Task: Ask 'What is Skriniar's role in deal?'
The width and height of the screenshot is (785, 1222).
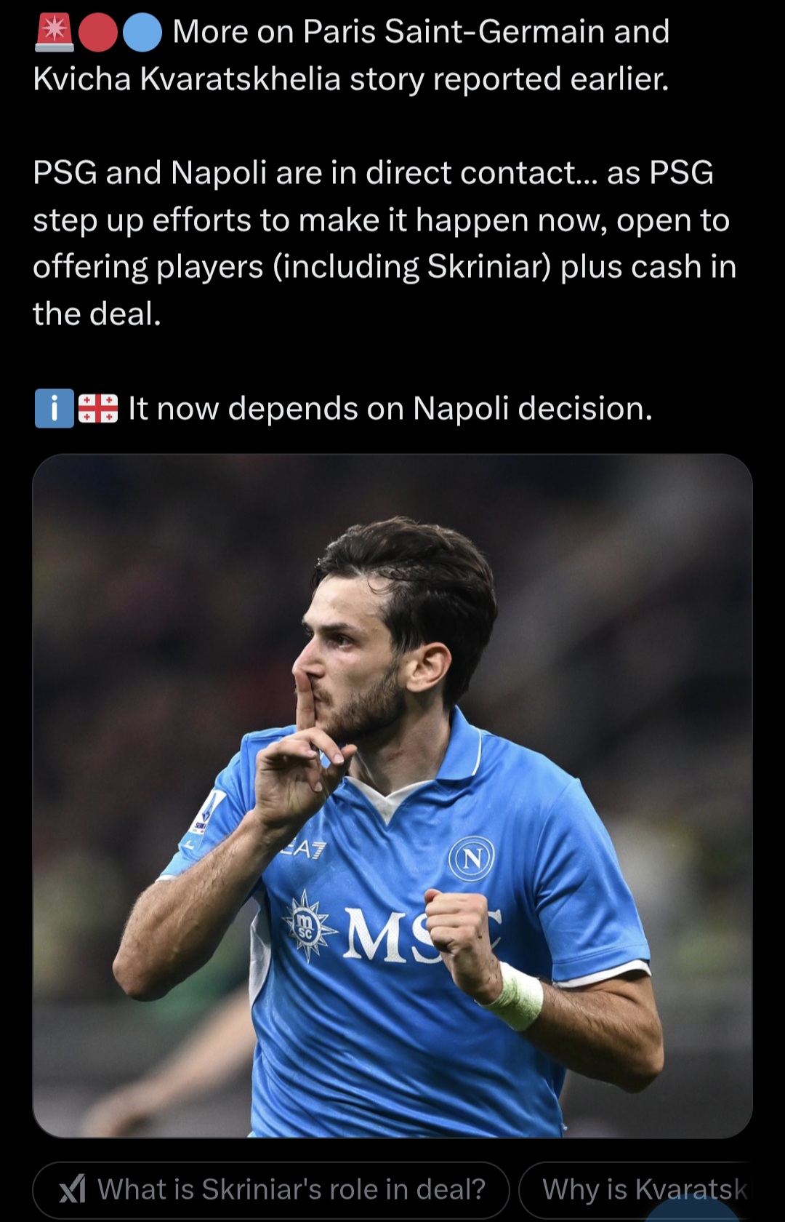Action: click(271, 1189)
